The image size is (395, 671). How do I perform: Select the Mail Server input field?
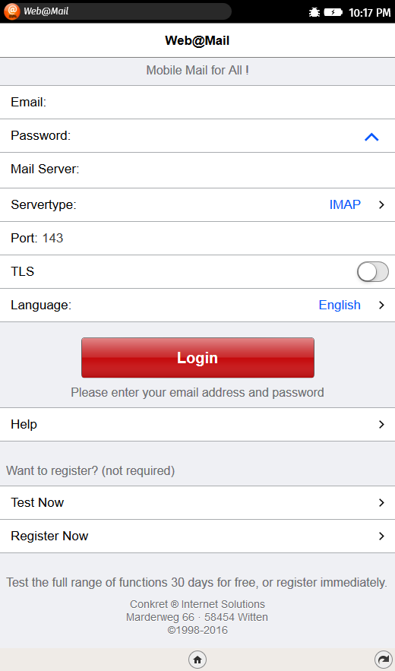197,170
